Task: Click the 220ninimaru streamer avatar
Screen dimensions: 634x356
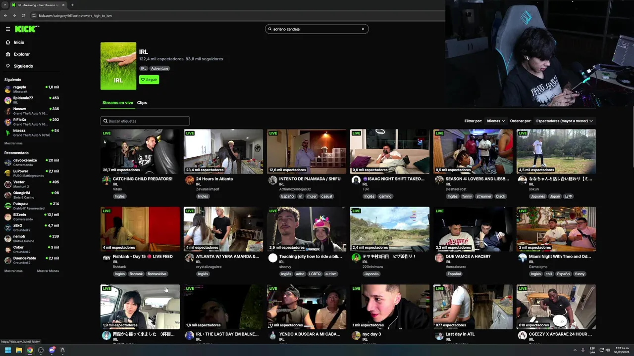Action: tap(356, 258)
